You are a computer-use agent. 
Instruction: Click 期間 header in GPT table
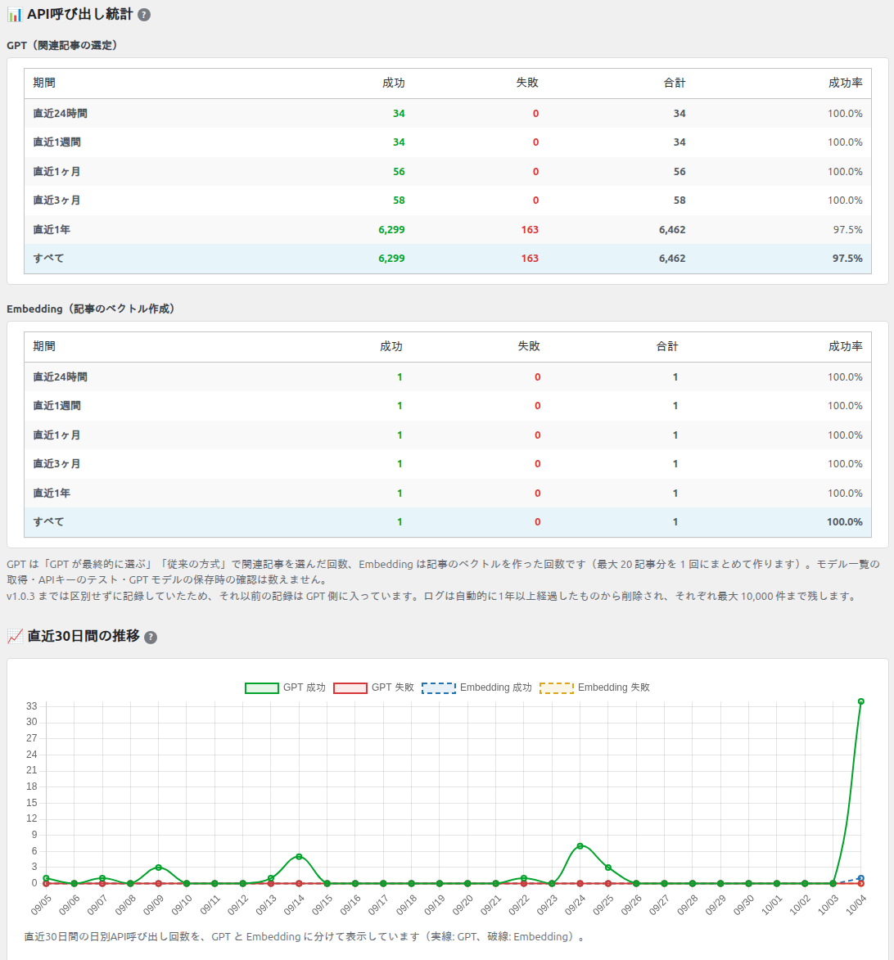point(44,83)
